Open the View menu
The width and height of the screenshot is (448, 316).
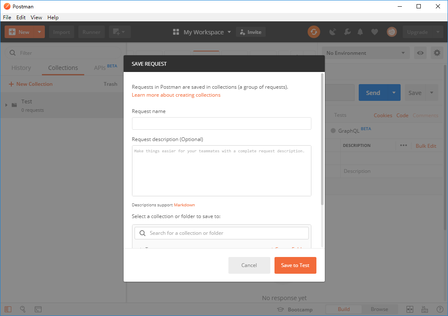click(36, 17)
